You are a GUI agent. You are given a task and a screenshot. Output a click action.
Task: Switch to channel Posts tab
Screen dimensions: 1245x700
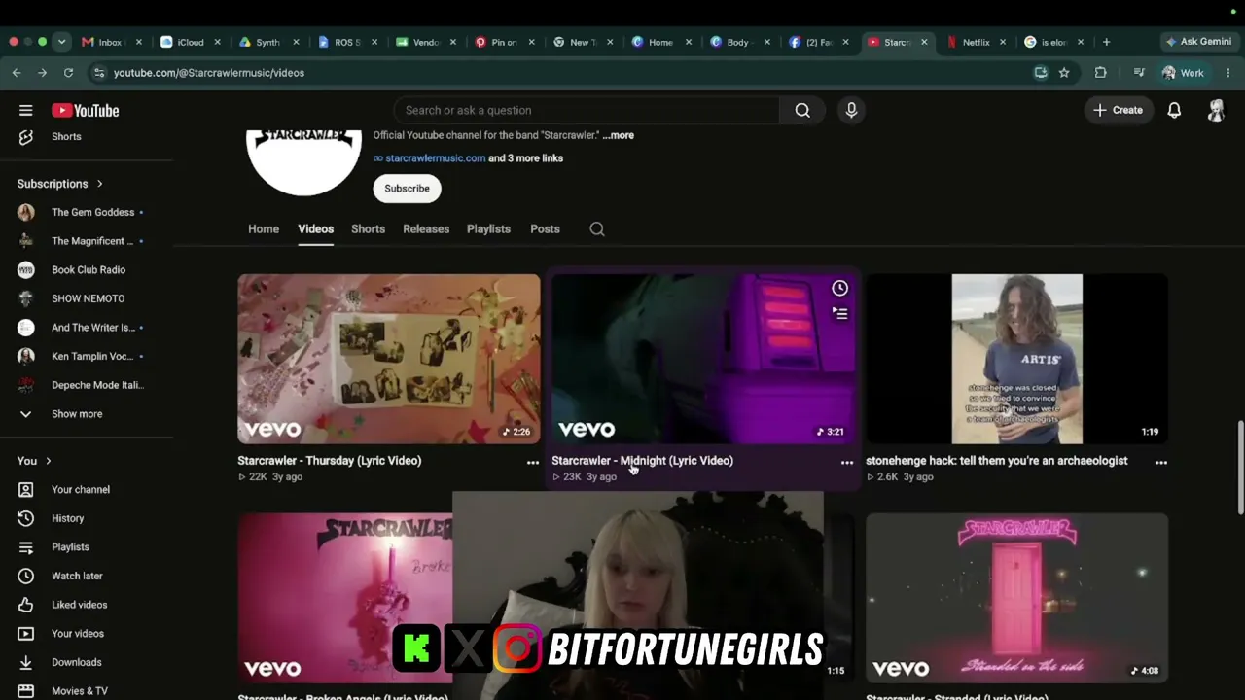(545, 229)
